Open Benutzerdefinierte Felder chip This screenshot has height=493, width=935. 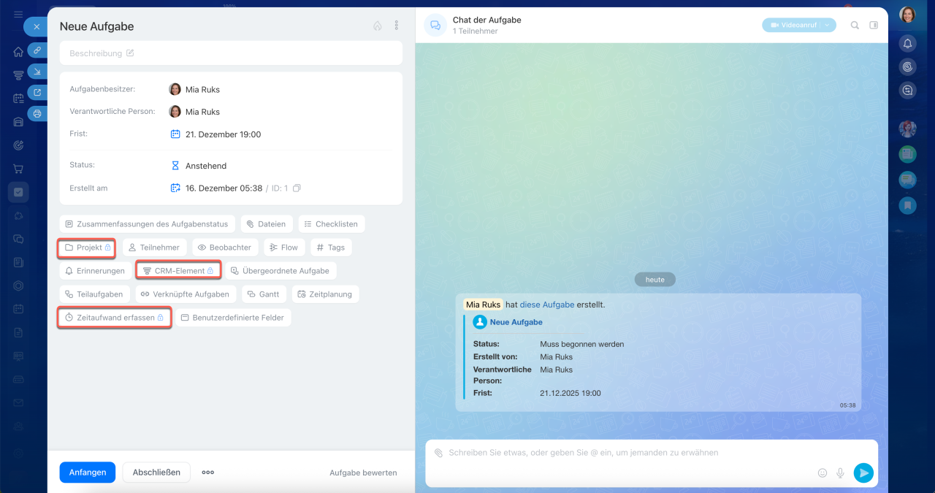click(x=233, y=318)
